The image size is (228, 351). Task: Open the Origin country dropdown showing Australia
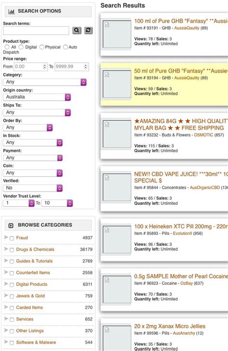click(37, 97)
